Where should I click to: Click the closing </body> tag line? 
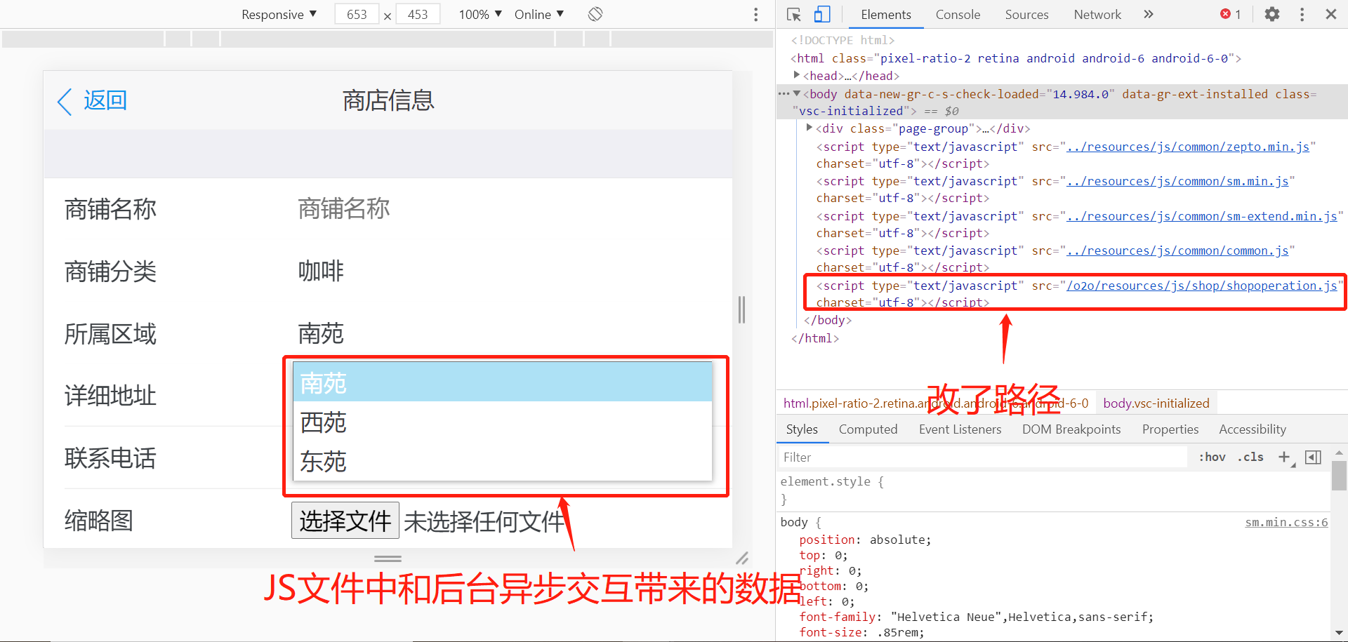(x=827, y=320)
